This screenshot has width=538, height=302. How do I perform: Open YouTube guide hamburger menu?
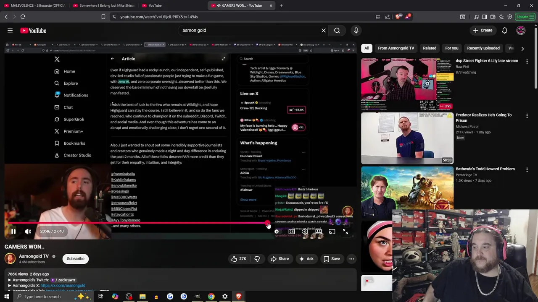10,31
